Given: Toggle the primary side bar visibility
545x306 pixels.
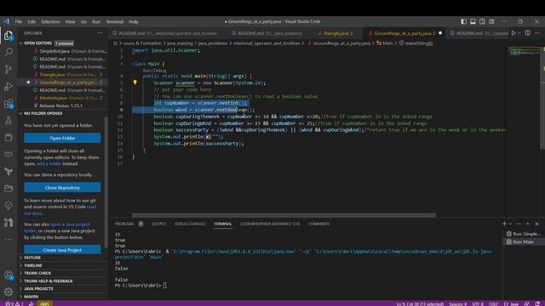Looking at the screenshot, I should 463,21.
